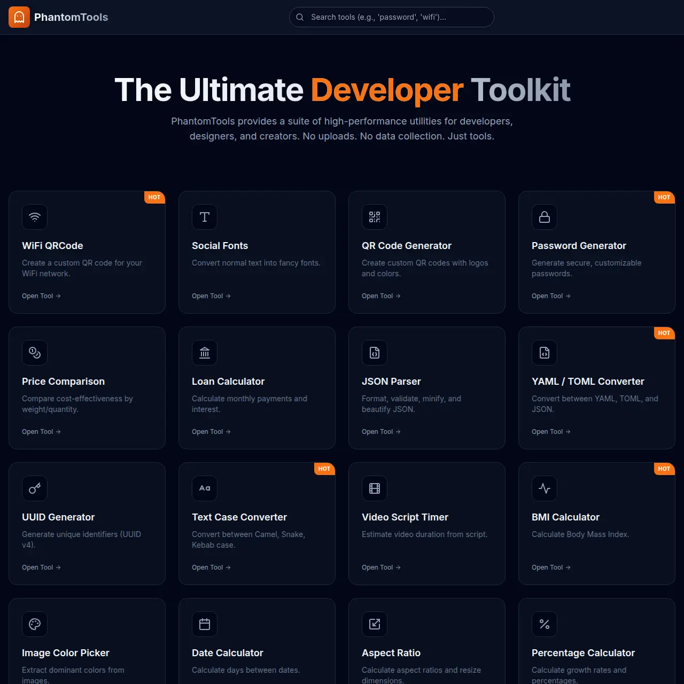Select the Date Calculator title
This screenshot has width=684, height=684.
point(228,653)
